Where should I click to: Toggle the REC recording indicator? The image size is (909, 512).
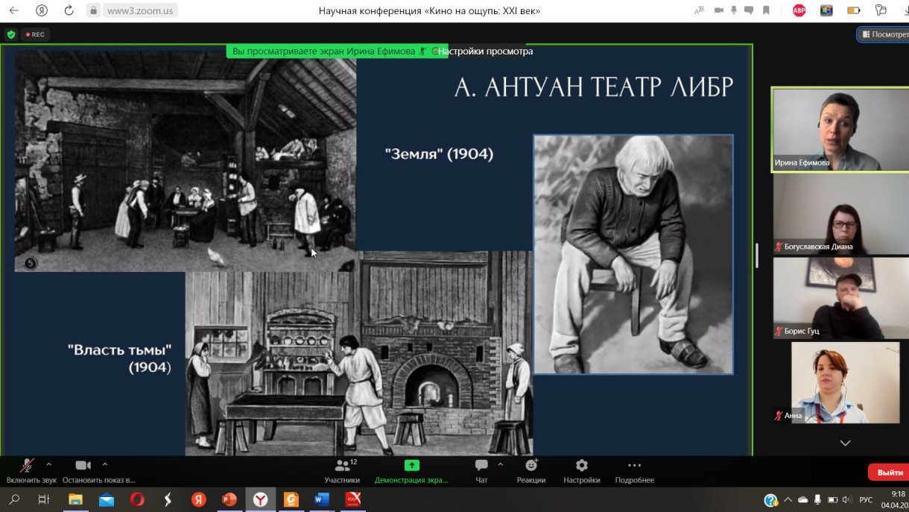35,34
